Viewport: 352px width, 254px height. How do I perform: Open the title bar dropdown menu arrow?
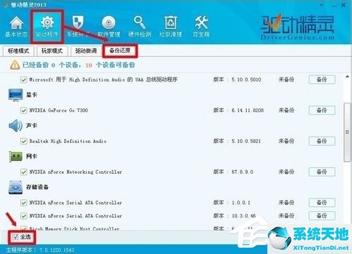point(322,5)
